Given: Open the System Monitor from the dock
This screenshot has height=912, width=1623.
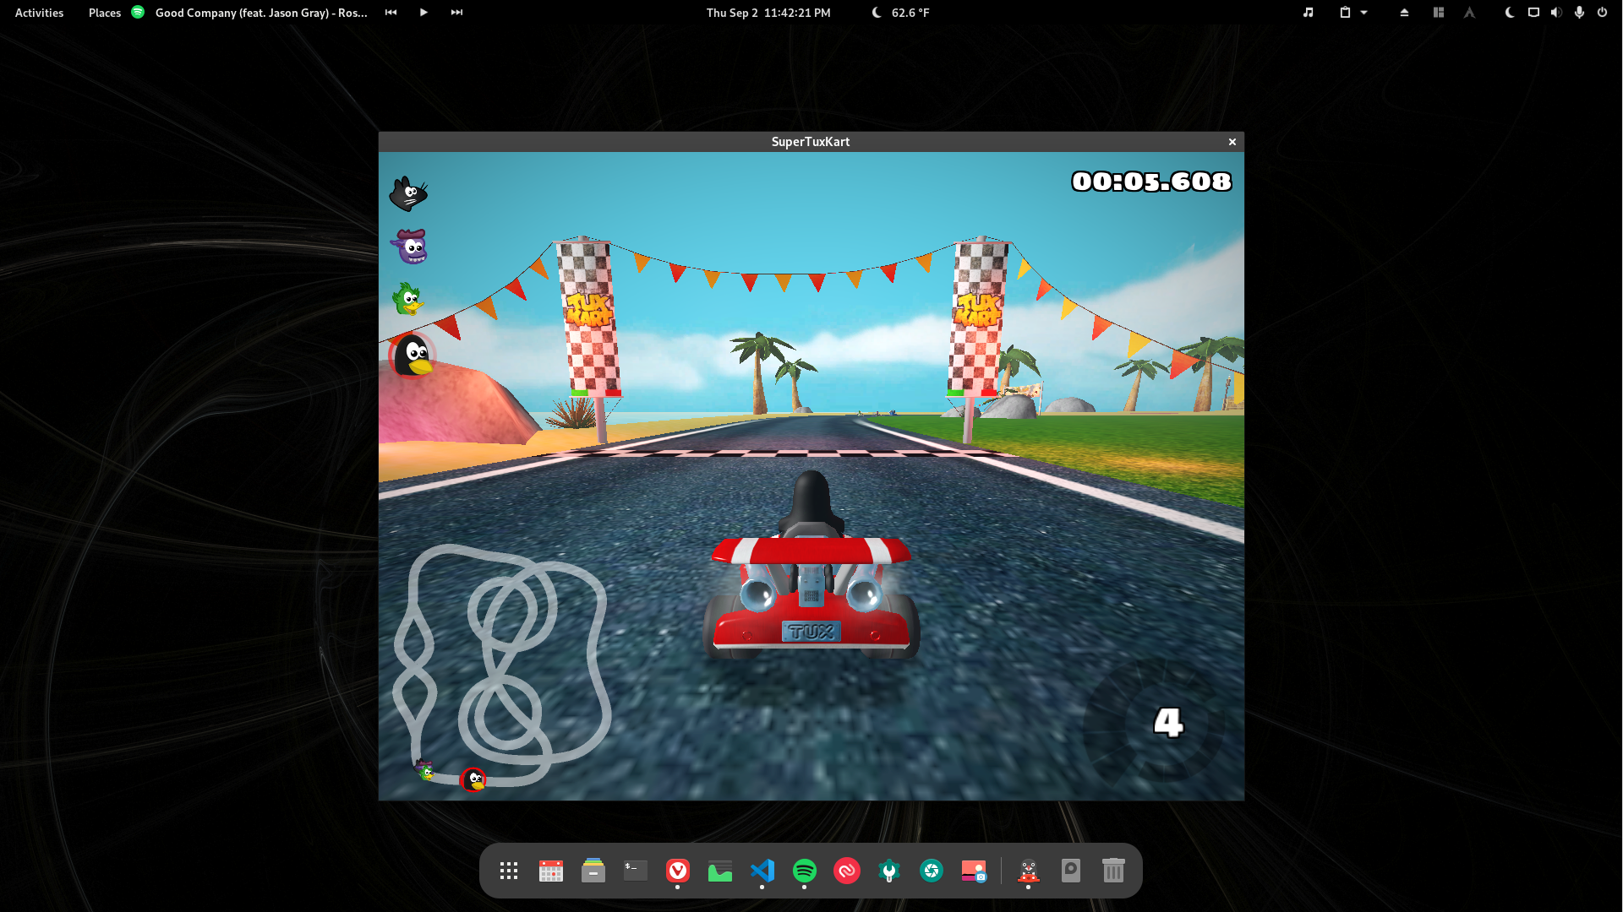Looking at the screenshot, I should pyautogui.click(x=720, y=871).
